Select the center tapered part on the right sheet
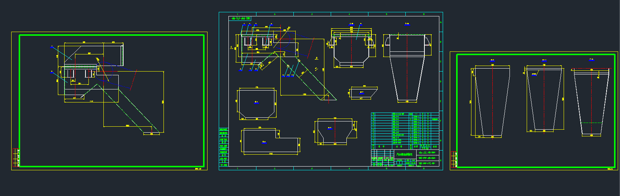 (x=544, y=99)
